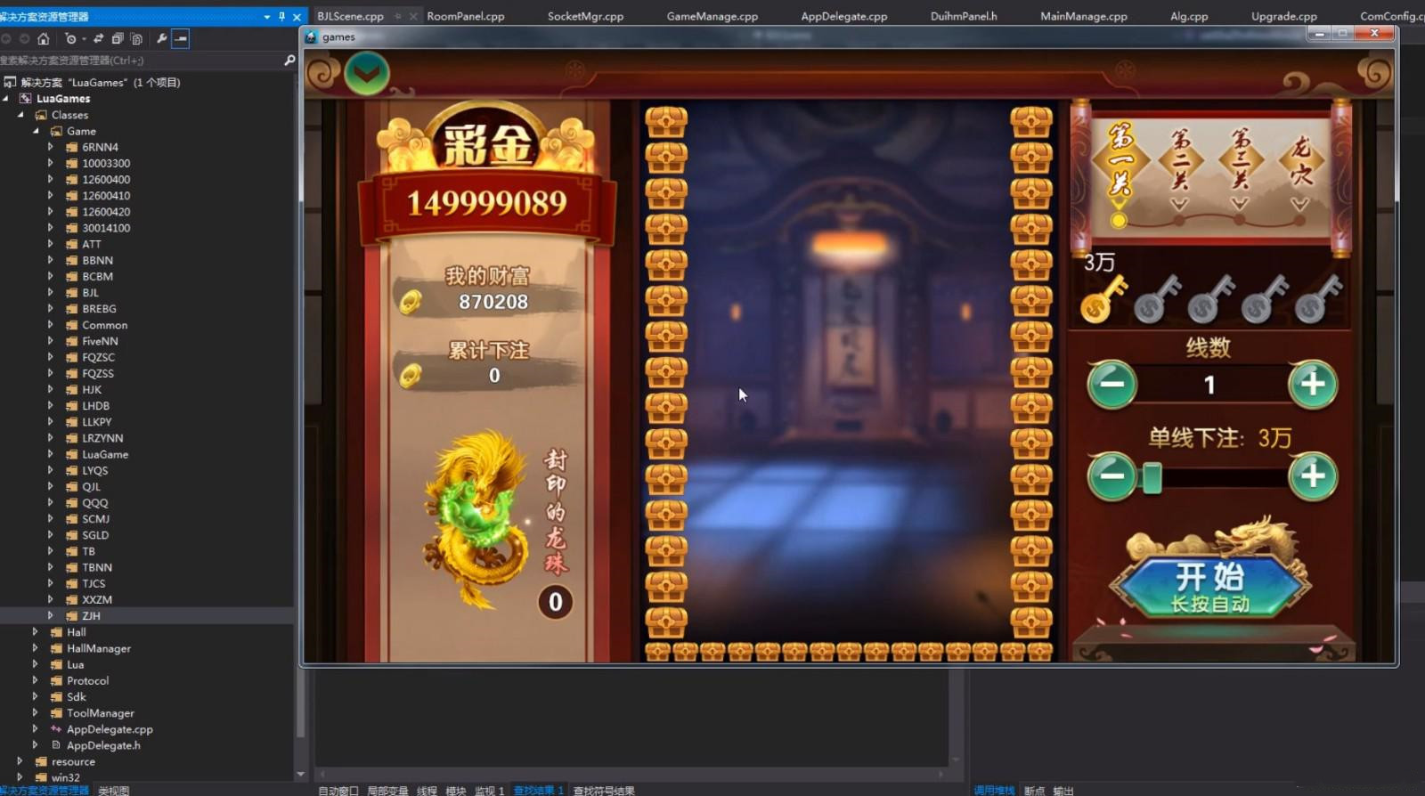Screen dimensions: 1425x796
Task: Open properties with the wrench icon
Action: (161, 38)
